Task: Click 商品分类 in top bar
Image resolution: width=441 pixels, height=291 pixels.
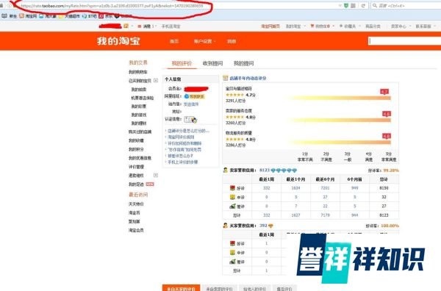Action: [373, 26]
